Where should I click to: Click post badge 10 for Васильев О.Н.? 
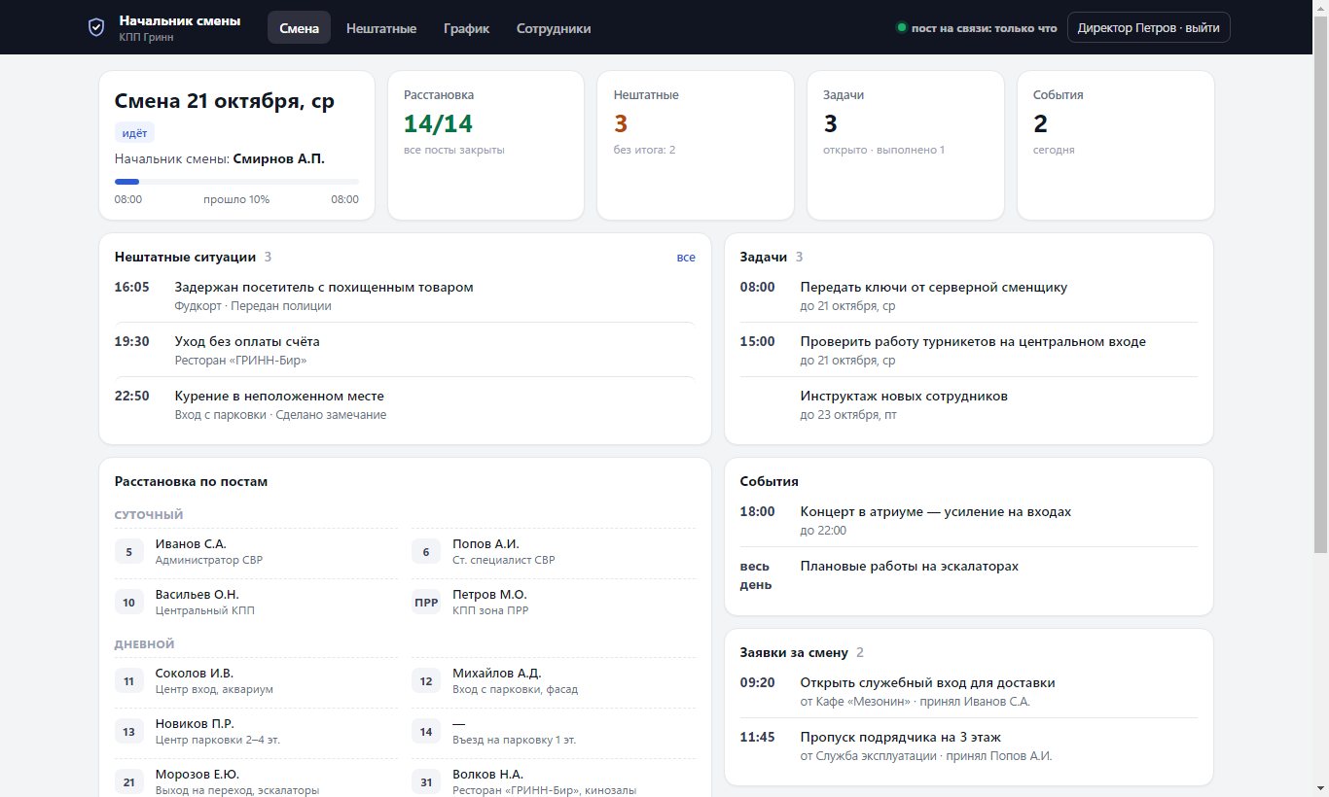129,603
